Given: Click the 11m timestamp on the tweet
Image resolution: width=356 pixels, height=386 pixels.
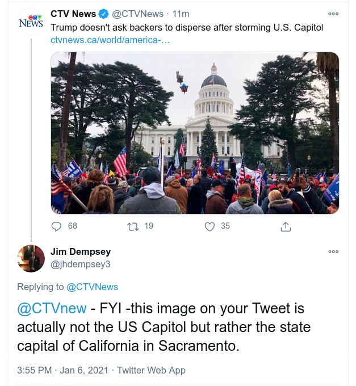Looking at the screenshot, I should pyautogui.click(x=181, y=14).
